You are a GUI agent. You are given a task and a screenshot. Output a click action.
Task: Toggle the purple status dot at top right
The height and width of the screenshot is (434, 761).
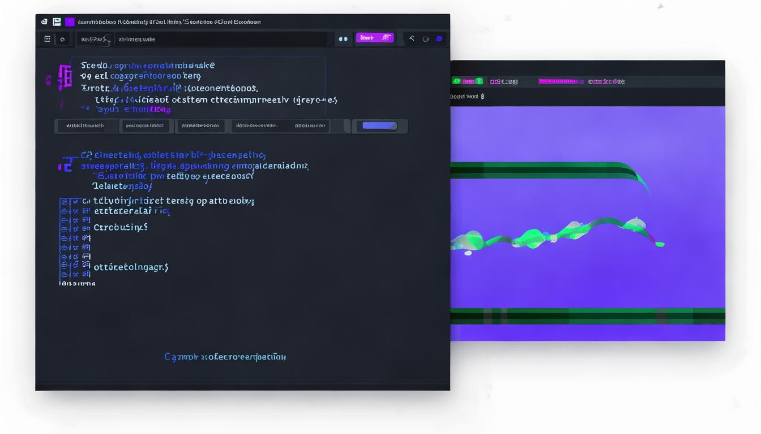439,38
